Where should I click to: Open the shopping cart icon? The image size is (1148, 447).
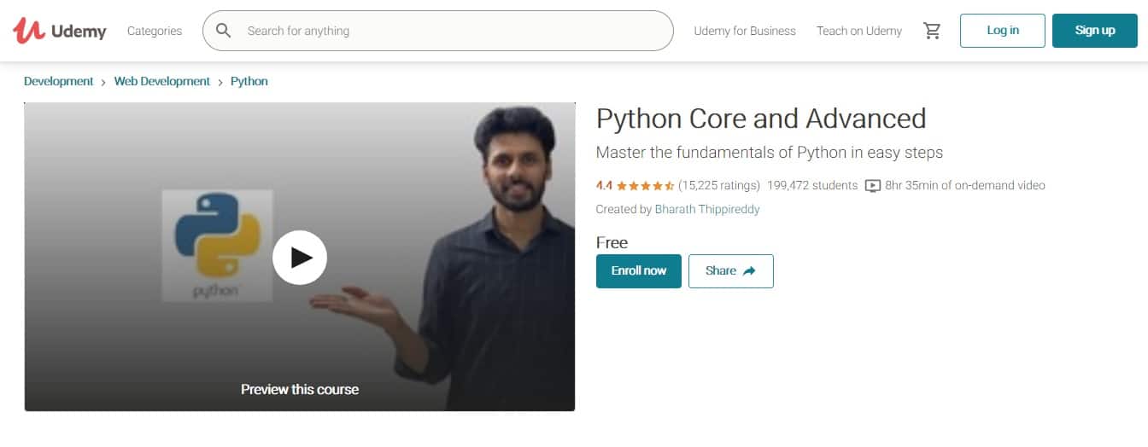932,31
